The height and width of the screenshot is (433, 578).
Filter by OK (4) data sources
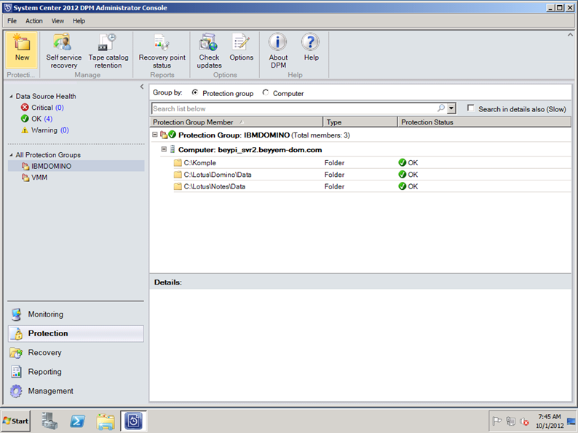click(41, 119)
